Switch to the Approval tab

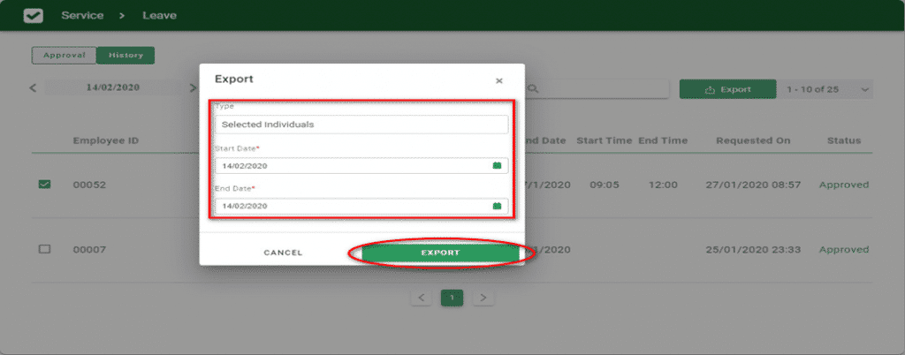(x=64, y=55)
